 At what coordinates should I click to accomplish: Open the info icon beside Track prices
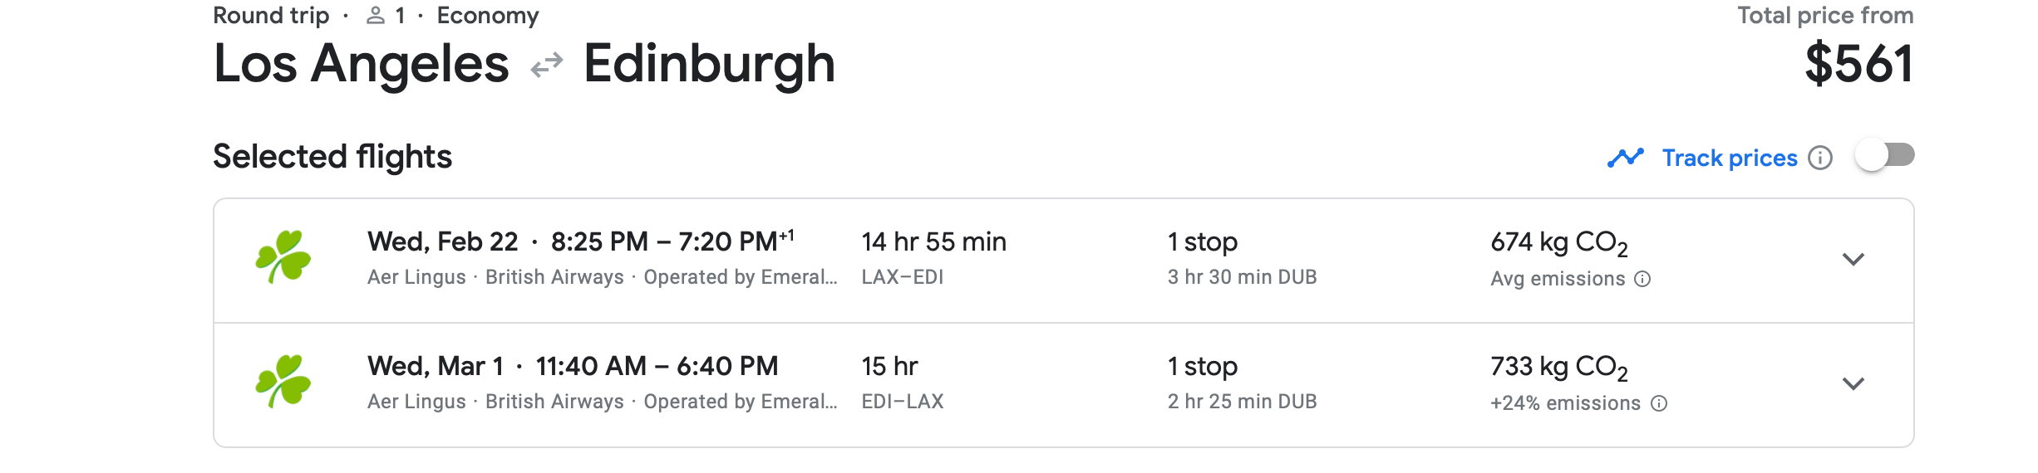(x=1820, y=158)
